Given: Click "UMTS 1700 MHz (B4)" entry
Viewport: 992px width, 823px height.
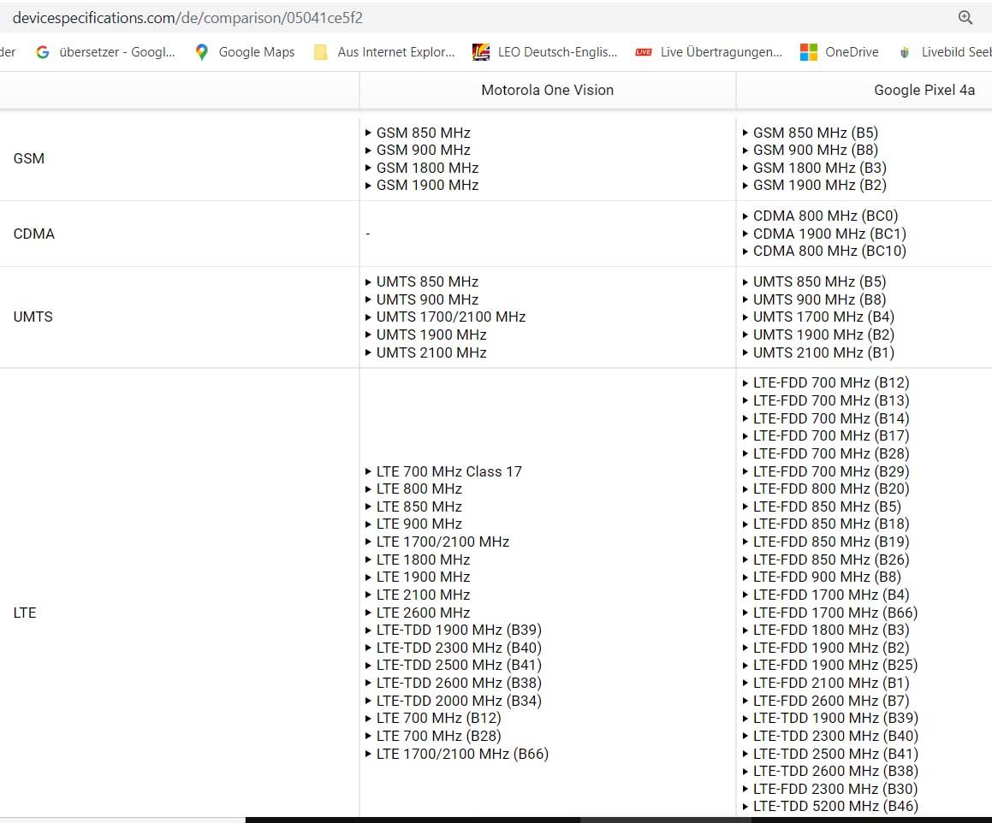Looking at the screenshot, I should 823,317.
